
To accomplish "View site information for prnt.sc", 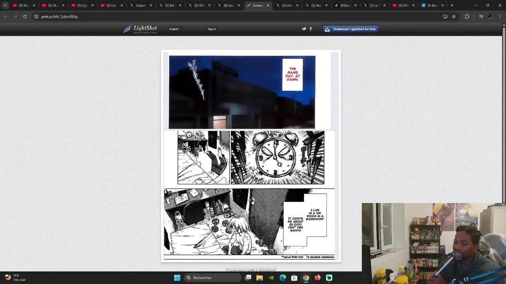I will click(36, 17).
